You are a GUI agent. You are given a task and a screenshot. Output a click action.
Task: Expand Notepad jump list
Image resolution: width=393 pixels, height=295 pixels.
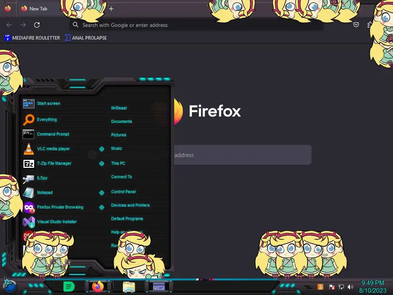pyautogui.click(x=101, y=193)
